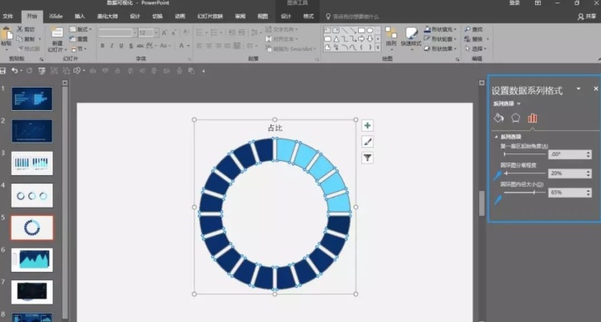Screen dimensions: 601x322
Task: Click the New Slide (新建幻灯片) icon
Action: [x=57, y=33]
